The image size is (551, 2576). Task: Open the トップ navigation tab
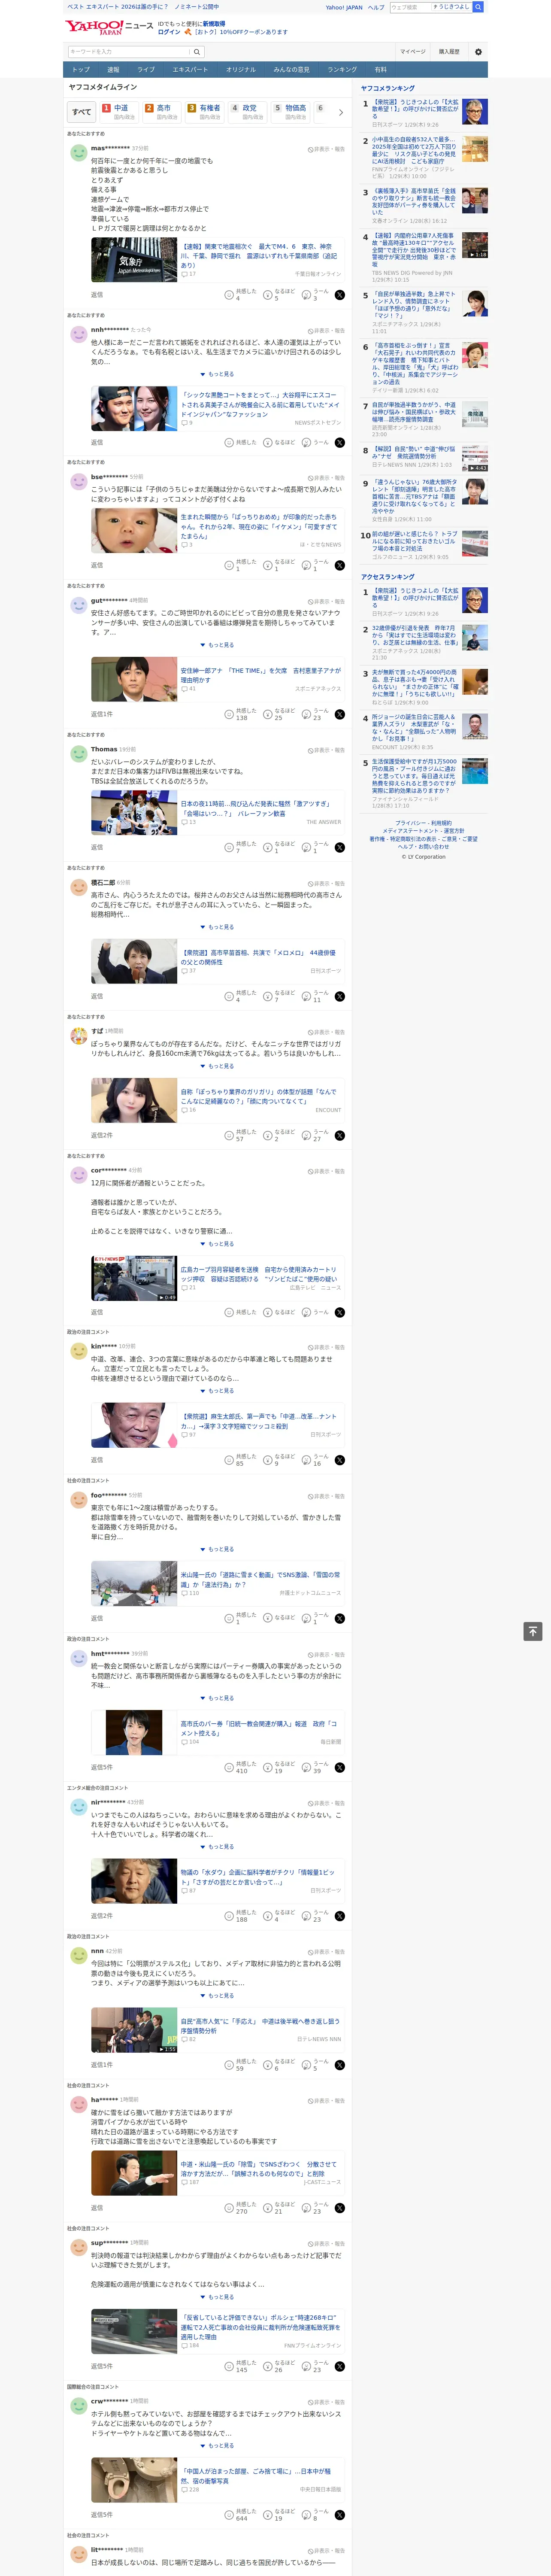coord(81,70)
